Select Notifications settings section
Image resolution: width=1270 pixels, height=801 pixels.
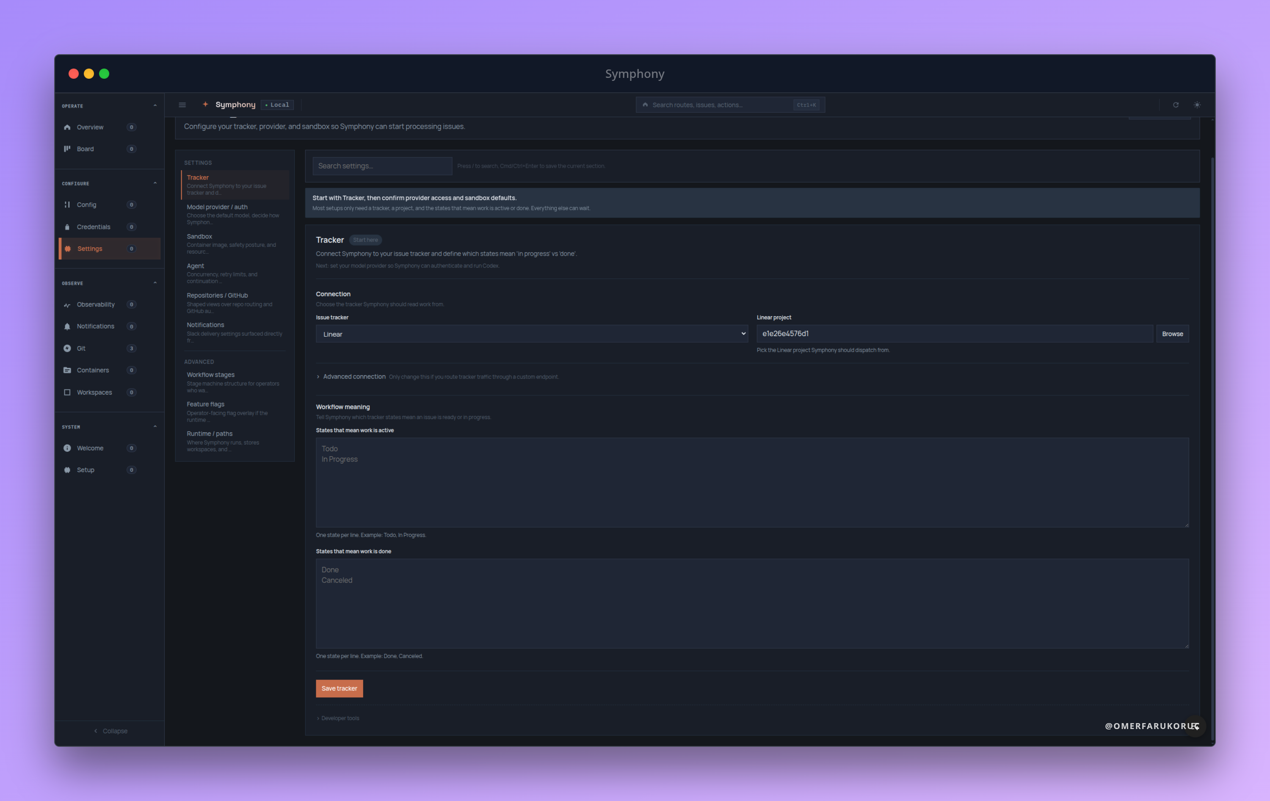click(x=235, y=332)
